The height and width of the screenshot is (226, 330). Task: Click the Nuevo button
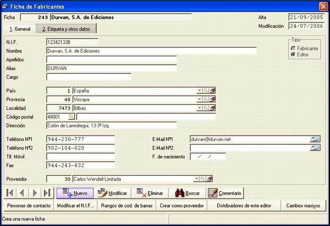pos(75,193)
